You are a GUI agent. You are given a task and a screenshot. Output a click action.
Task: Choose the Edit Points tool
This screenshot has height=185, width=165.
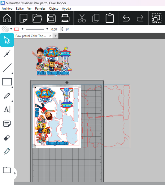click(x=7, y=54)
